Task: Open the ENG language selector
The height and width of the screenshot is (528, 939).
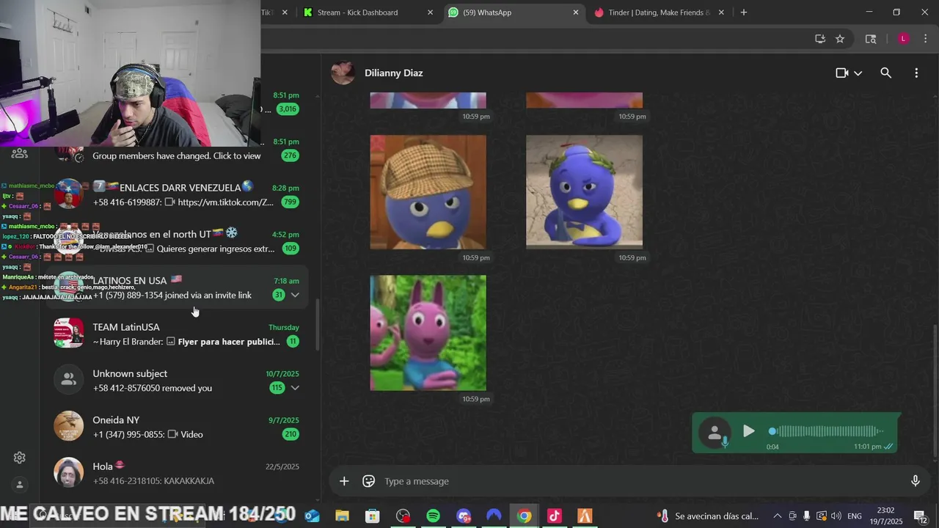Action: 855,516
